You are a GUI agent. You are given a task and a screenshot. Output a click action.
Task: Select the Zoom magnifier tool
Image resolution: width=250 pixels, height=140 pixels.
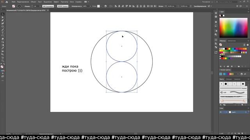click(x=3, y=61)
